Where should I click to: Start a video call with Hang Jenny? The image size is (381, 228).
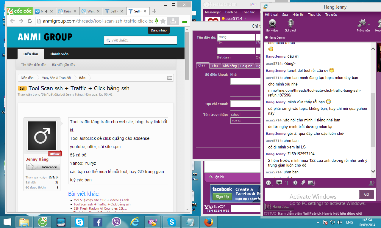click(272, 25)
